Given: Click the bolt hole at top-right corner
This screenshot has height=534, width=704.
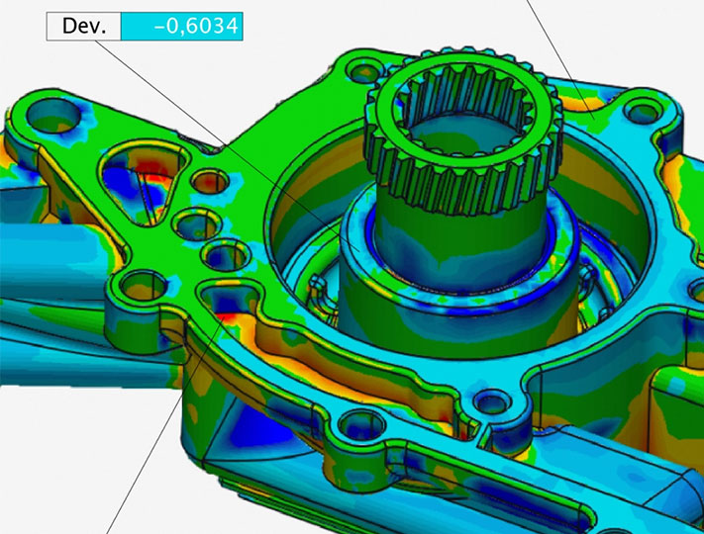Looking at the screenshot, I should (646, 106).
